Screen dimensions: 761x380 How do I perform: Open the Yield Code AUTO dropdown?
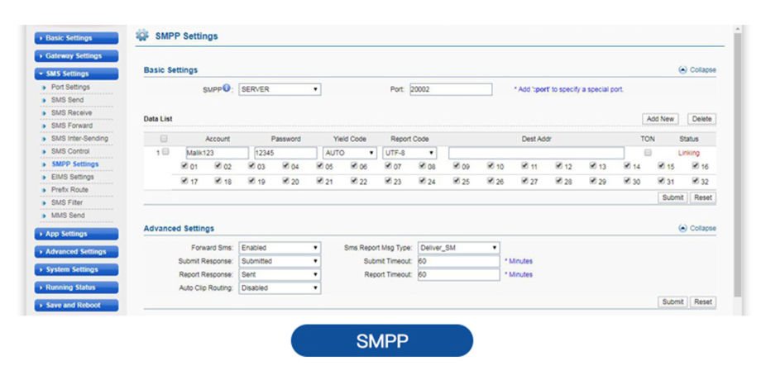(x=349, y=153)
